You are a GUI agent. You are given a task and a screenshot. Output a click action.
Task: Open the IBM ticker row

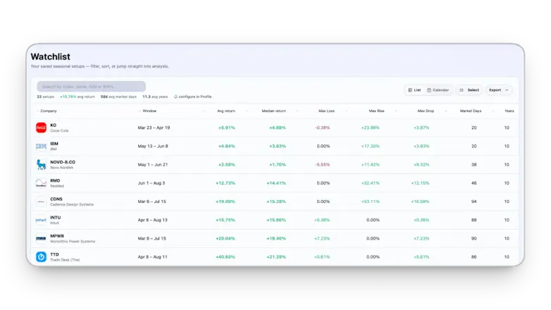275,147
